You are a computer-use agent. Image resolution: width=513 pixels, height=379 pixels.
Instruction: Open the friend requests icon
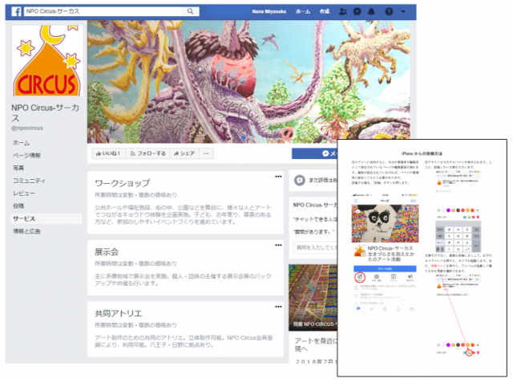tap(343, 11)
